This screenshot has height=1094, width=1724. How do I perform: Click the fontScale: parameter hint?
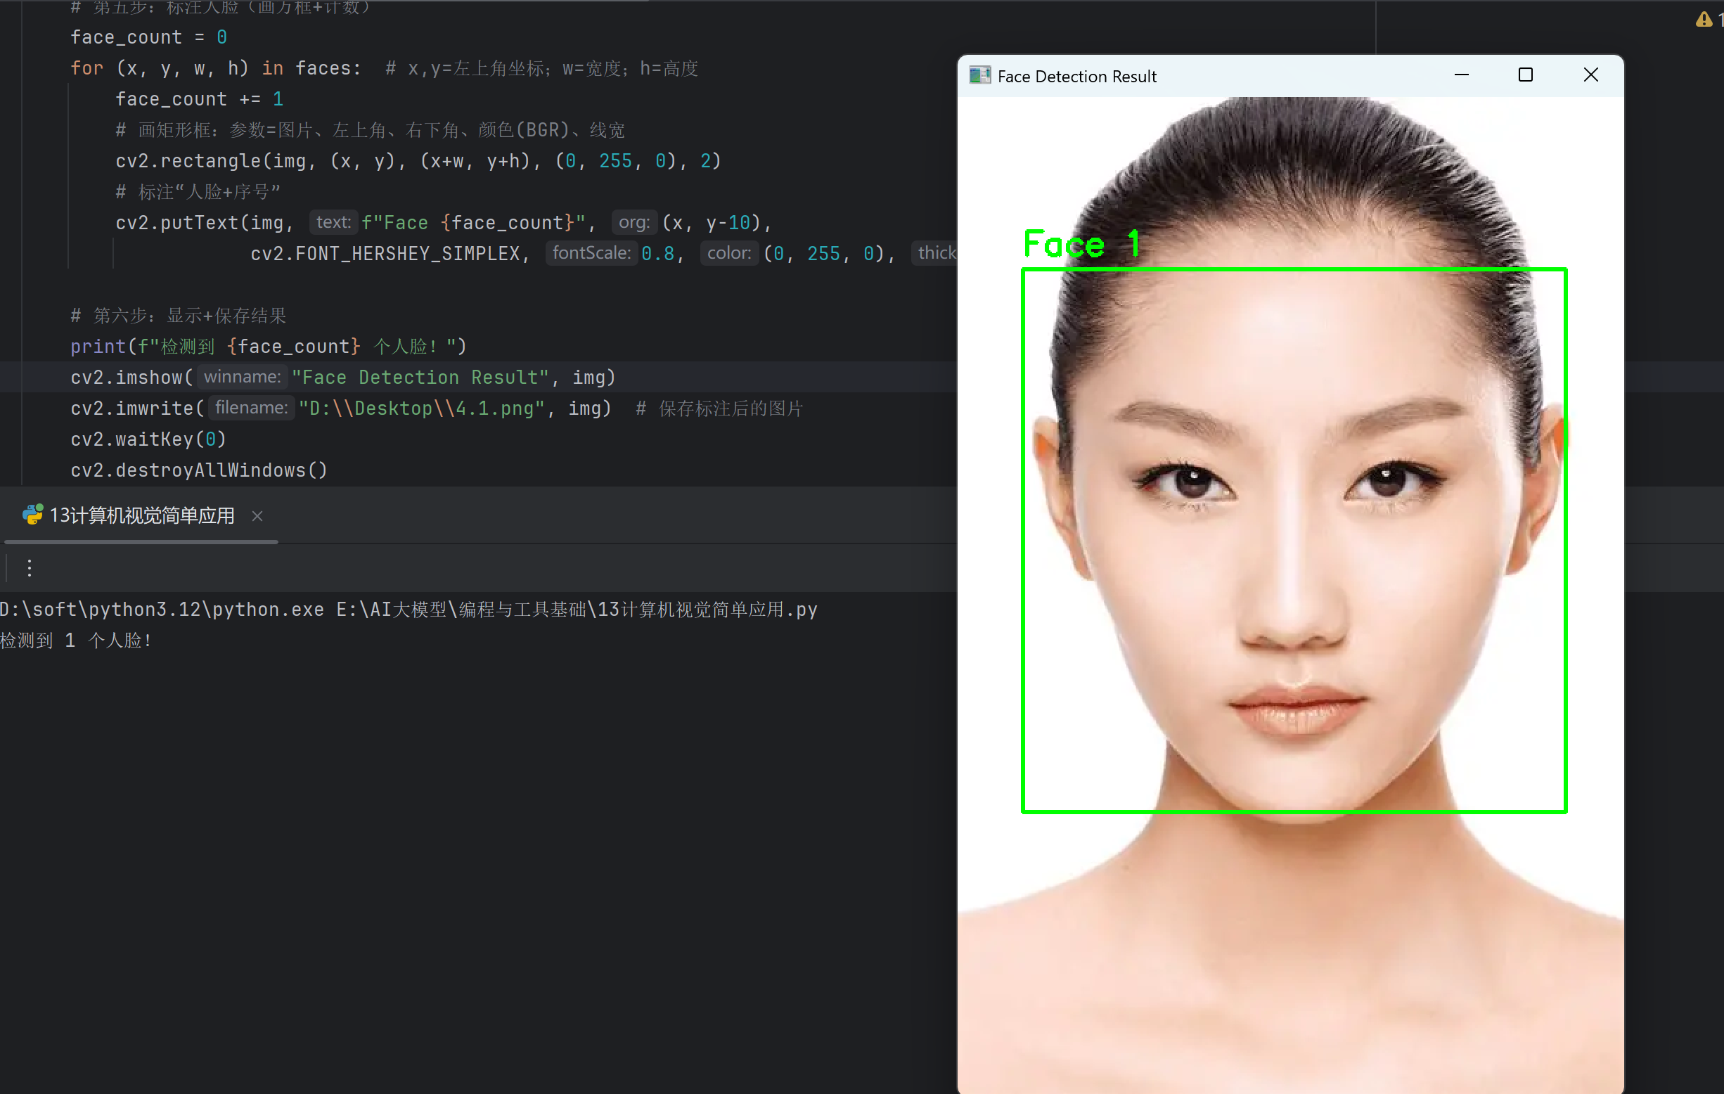click(591, 252)
